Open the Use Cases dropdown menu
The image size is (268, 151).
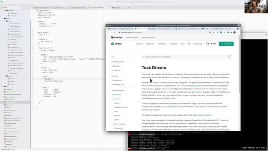coord(151,44)
